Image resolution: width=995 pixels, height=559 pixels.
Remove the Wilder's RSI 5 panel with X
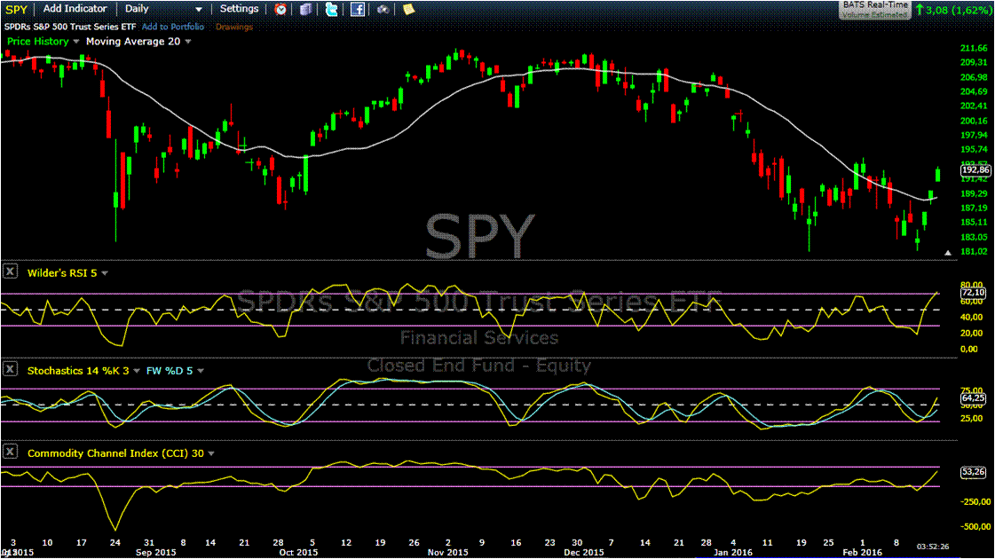pos(10,272)
